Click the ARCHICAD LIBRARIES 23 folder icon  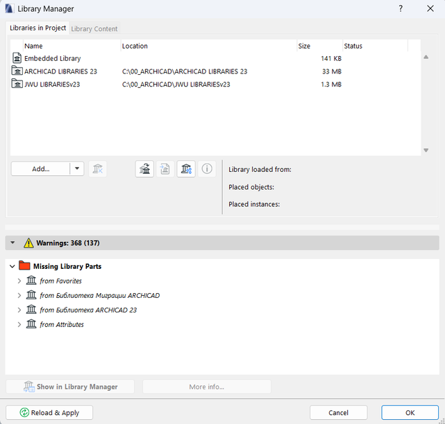coord(17,71)
